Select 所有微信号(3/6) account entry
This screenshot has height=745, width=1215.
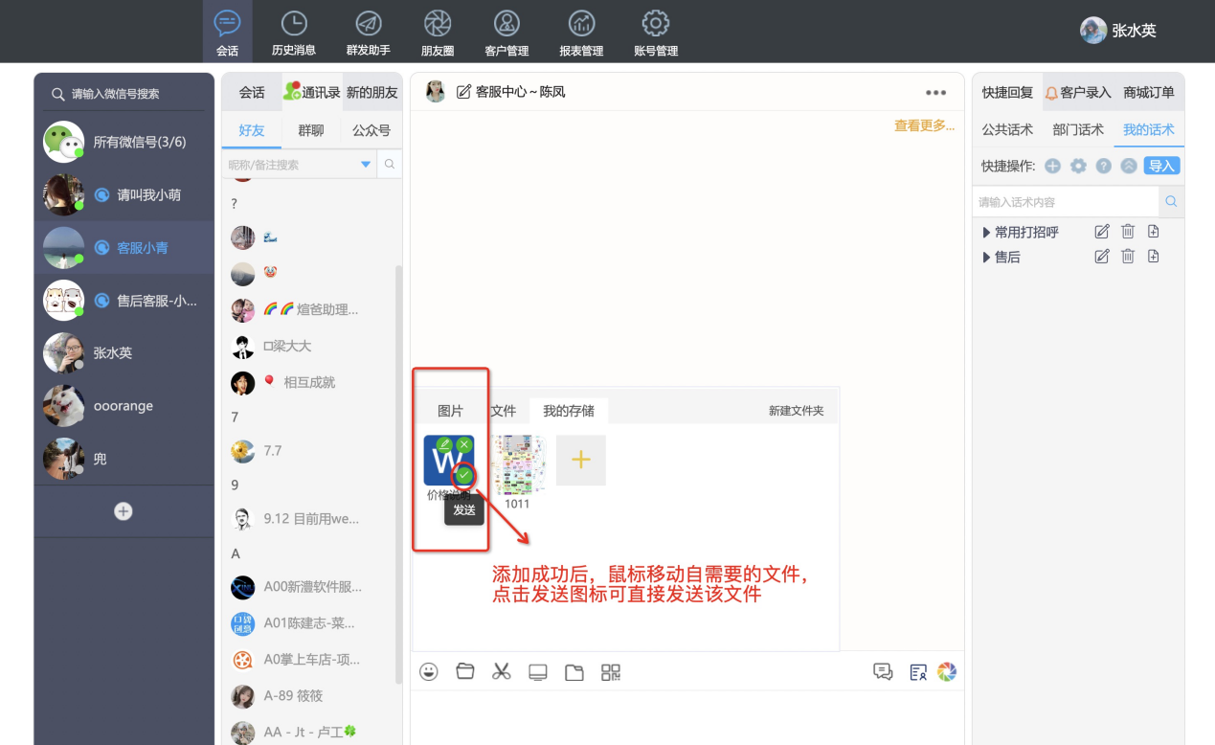click(x=124, y=142)
